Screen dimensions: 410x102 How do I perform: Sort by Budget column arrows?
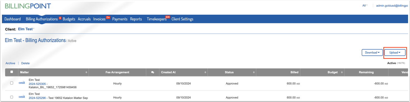pyautogui.click(x=342, y=72)
